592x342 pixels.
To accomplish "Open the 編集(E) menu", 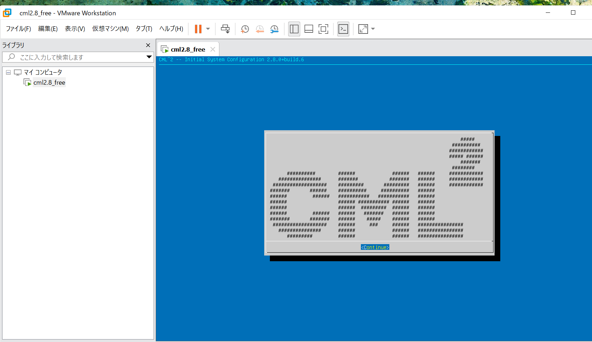I will click(48, 29).
